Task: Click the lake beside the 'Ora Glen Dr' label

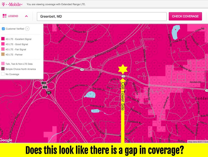Action: click(x=90, y=95)
